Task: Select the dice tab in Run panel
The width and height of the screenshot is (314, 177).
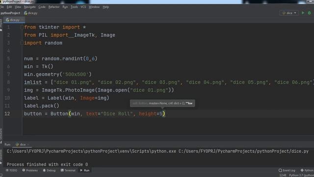Action: point(21,145)
